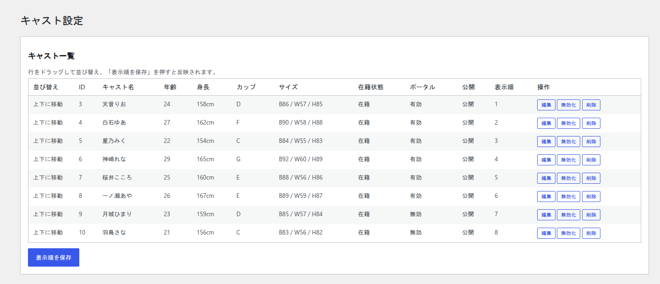Image resolution: width=660 pixels, height=284 pixels.
Task: Disable 天音りお using 無効化 button
Action: [568, 105]
